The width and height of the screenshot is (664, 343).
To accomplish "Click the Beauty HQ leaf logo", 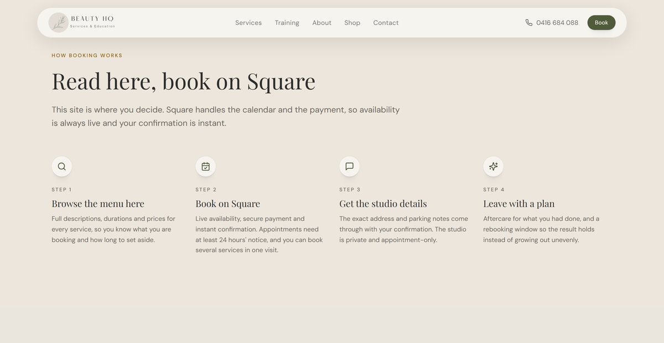I will pyautogui.click(x=59, y=23).
